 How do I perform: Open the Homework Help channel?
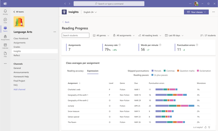[x=21, y=76]
